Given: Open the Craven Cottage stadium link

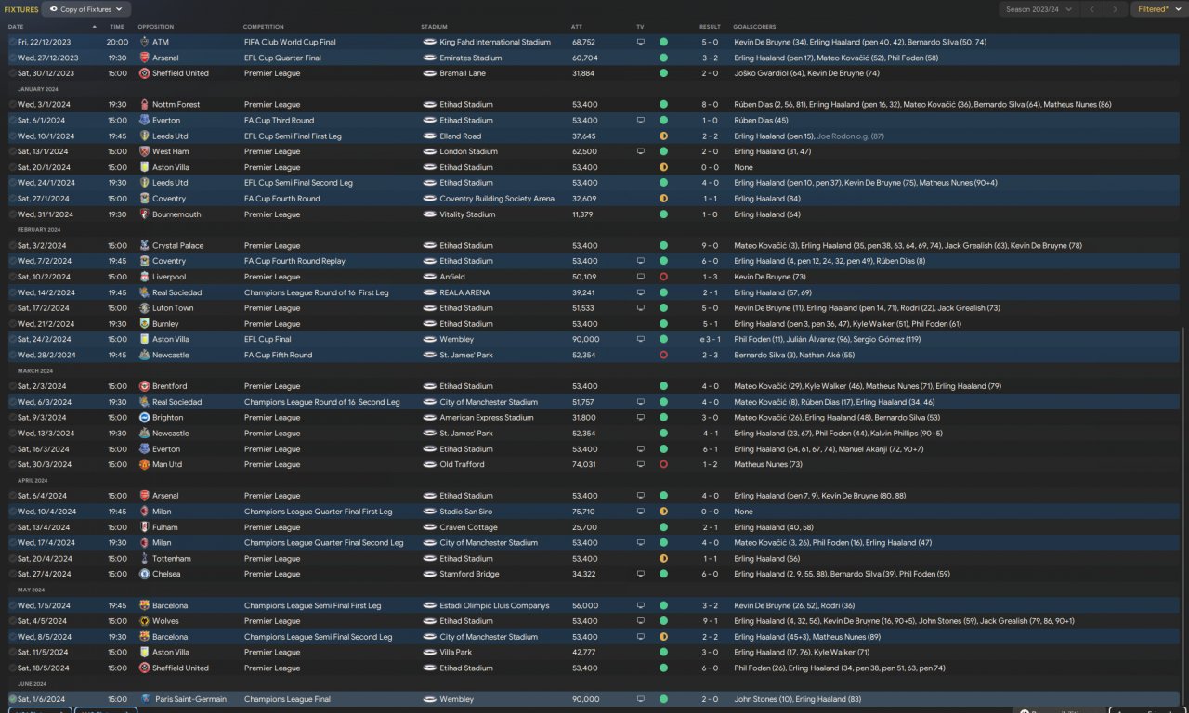Looking at the screenshot, I should pos(469,527).
